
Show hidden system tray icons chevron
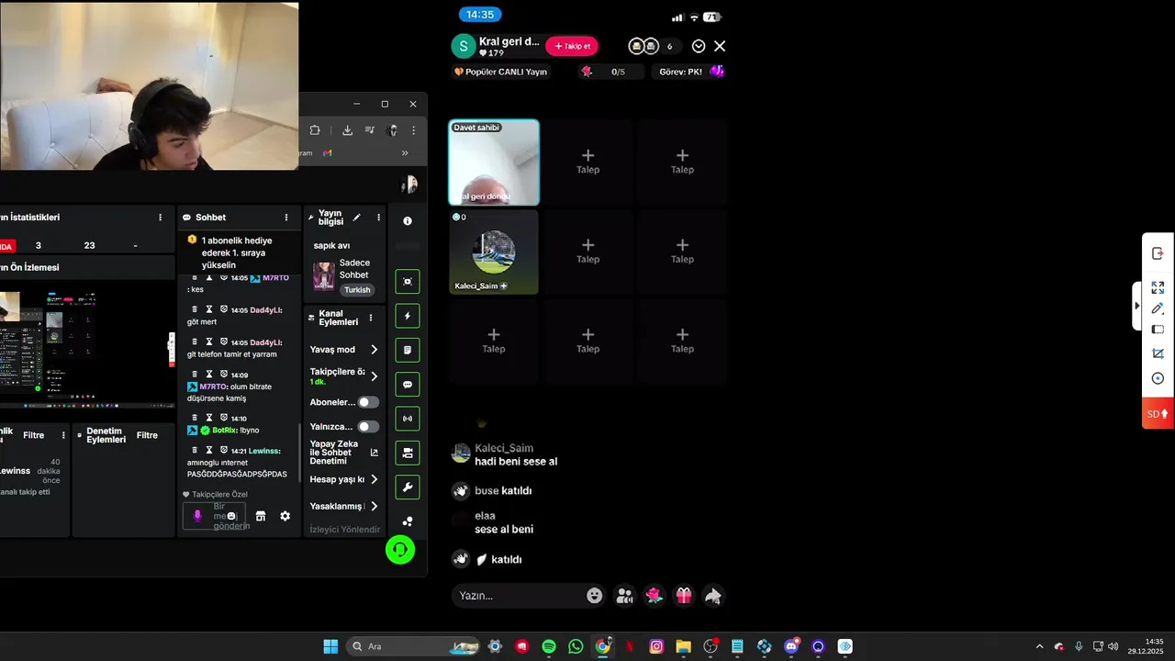click(x=1039, y=646)
